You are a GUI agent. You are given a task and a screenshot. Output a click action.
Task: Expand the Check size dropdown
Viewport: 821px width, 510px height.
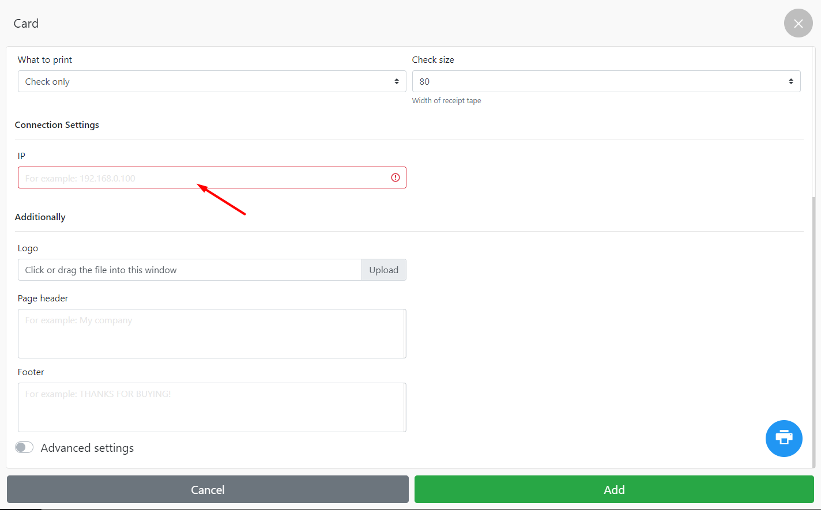click(x=606, y=81)
